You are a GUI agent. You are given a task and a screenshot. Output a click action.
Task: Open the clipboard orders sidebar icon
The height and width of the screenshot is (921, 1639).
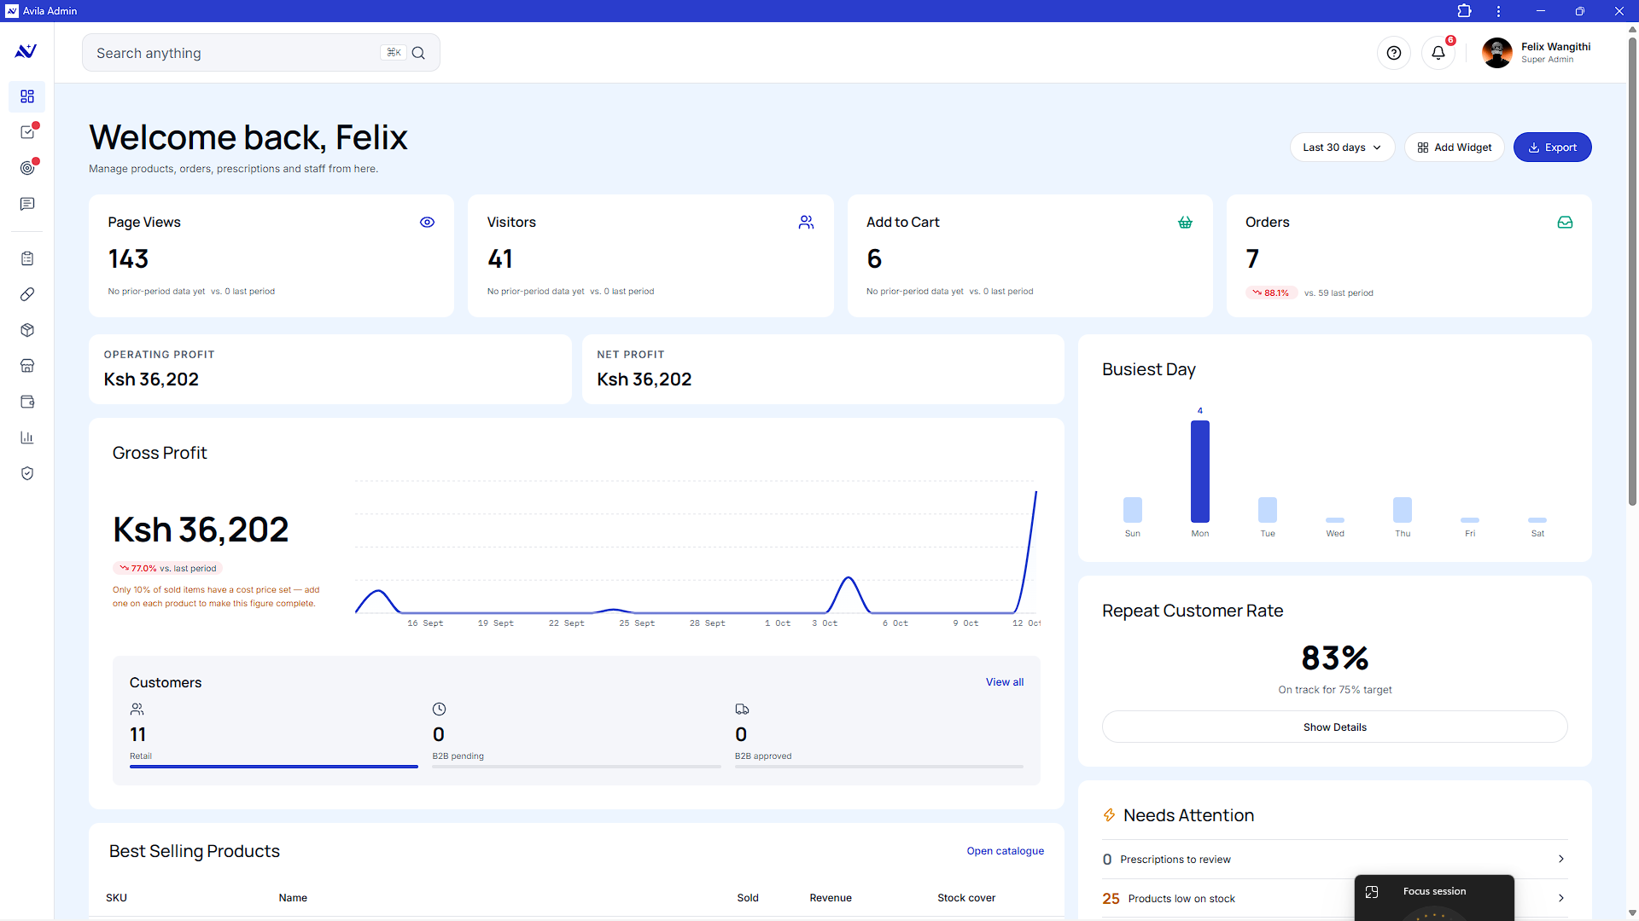click(x=27, y=258)
